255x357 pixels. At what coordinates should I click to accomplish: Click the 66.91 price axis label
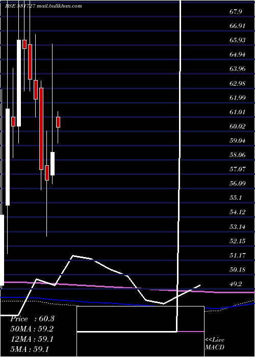[x=238, y=25]
